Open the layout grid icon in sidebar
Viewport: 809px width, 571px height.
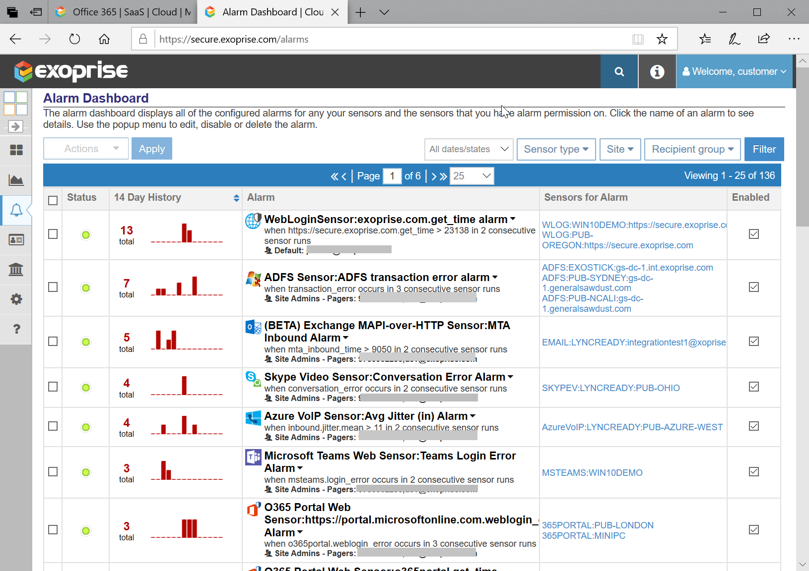click(16, 103)
